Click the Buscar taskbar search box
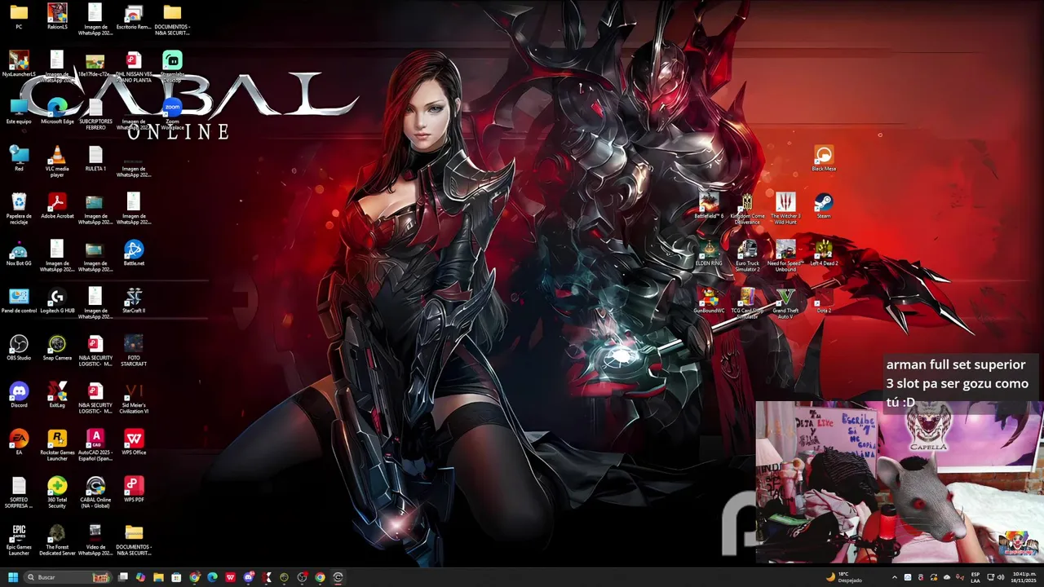 (x=68, y=577)
